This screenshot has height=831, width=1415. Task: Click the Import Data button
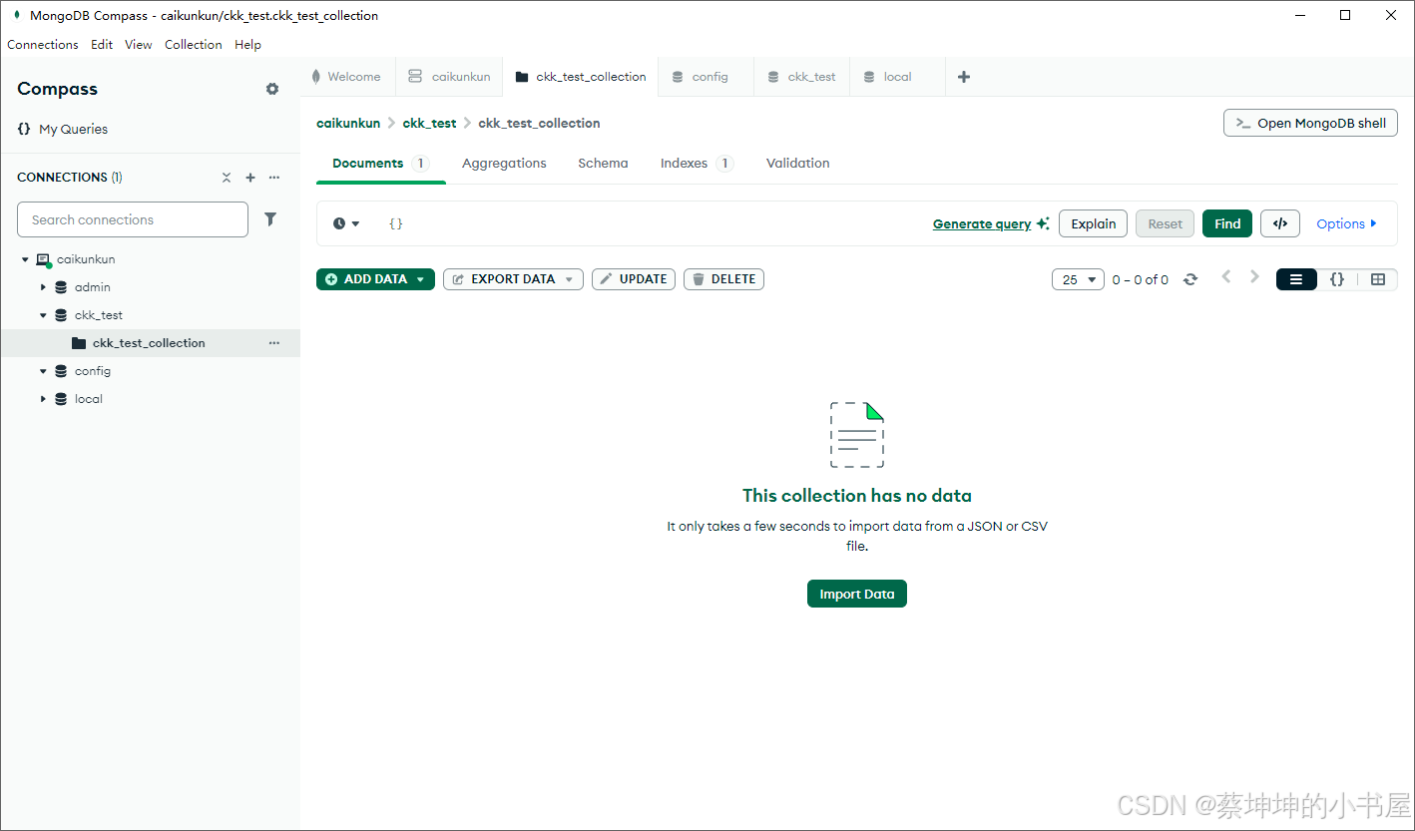click(856, 594)
